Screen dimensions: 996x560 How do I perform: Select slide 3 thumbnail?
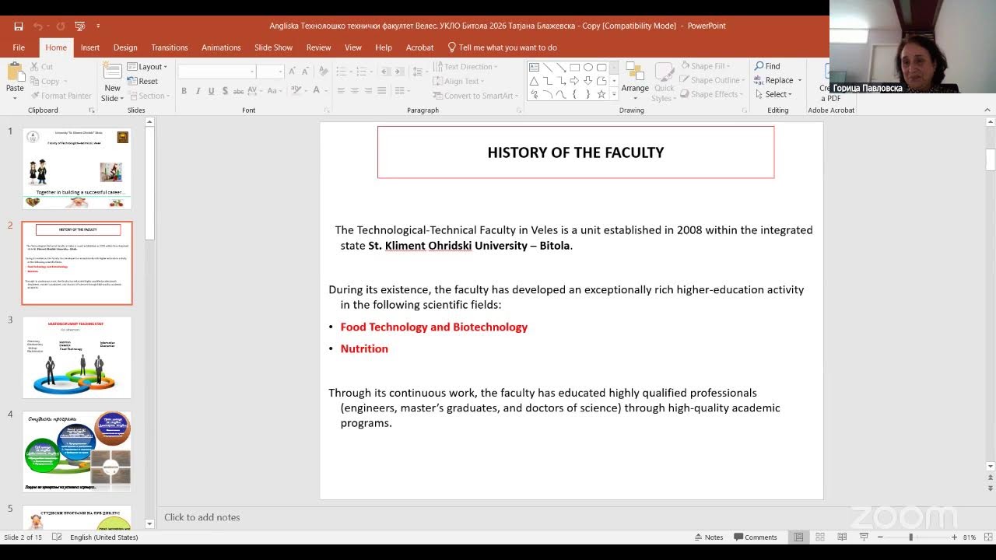pyautogui.click(x=77, y=358)
